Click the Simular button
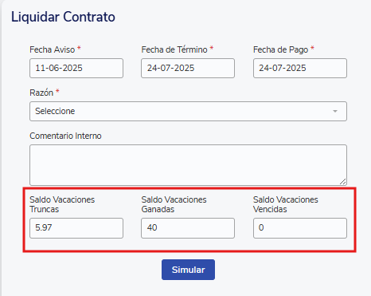 tap(188, 270)
